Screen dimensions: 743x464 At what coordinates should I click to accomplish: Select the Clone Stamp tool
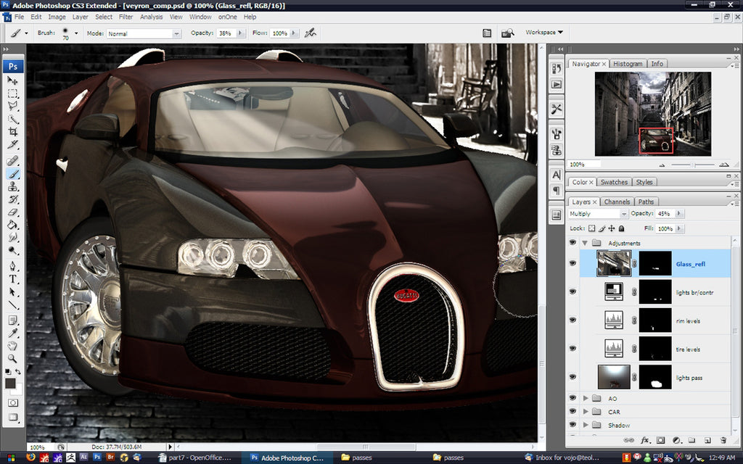click(13, 188)
